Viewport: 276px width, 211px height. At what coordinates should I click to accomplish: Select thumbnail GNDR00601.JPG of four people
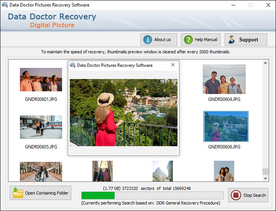[x=41, y=80]
